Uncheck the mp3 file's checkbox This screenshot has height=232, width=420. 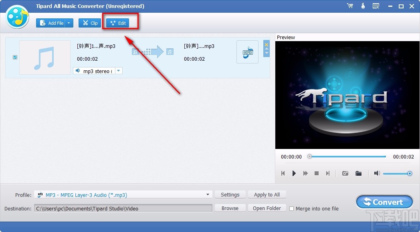(15, 57)
